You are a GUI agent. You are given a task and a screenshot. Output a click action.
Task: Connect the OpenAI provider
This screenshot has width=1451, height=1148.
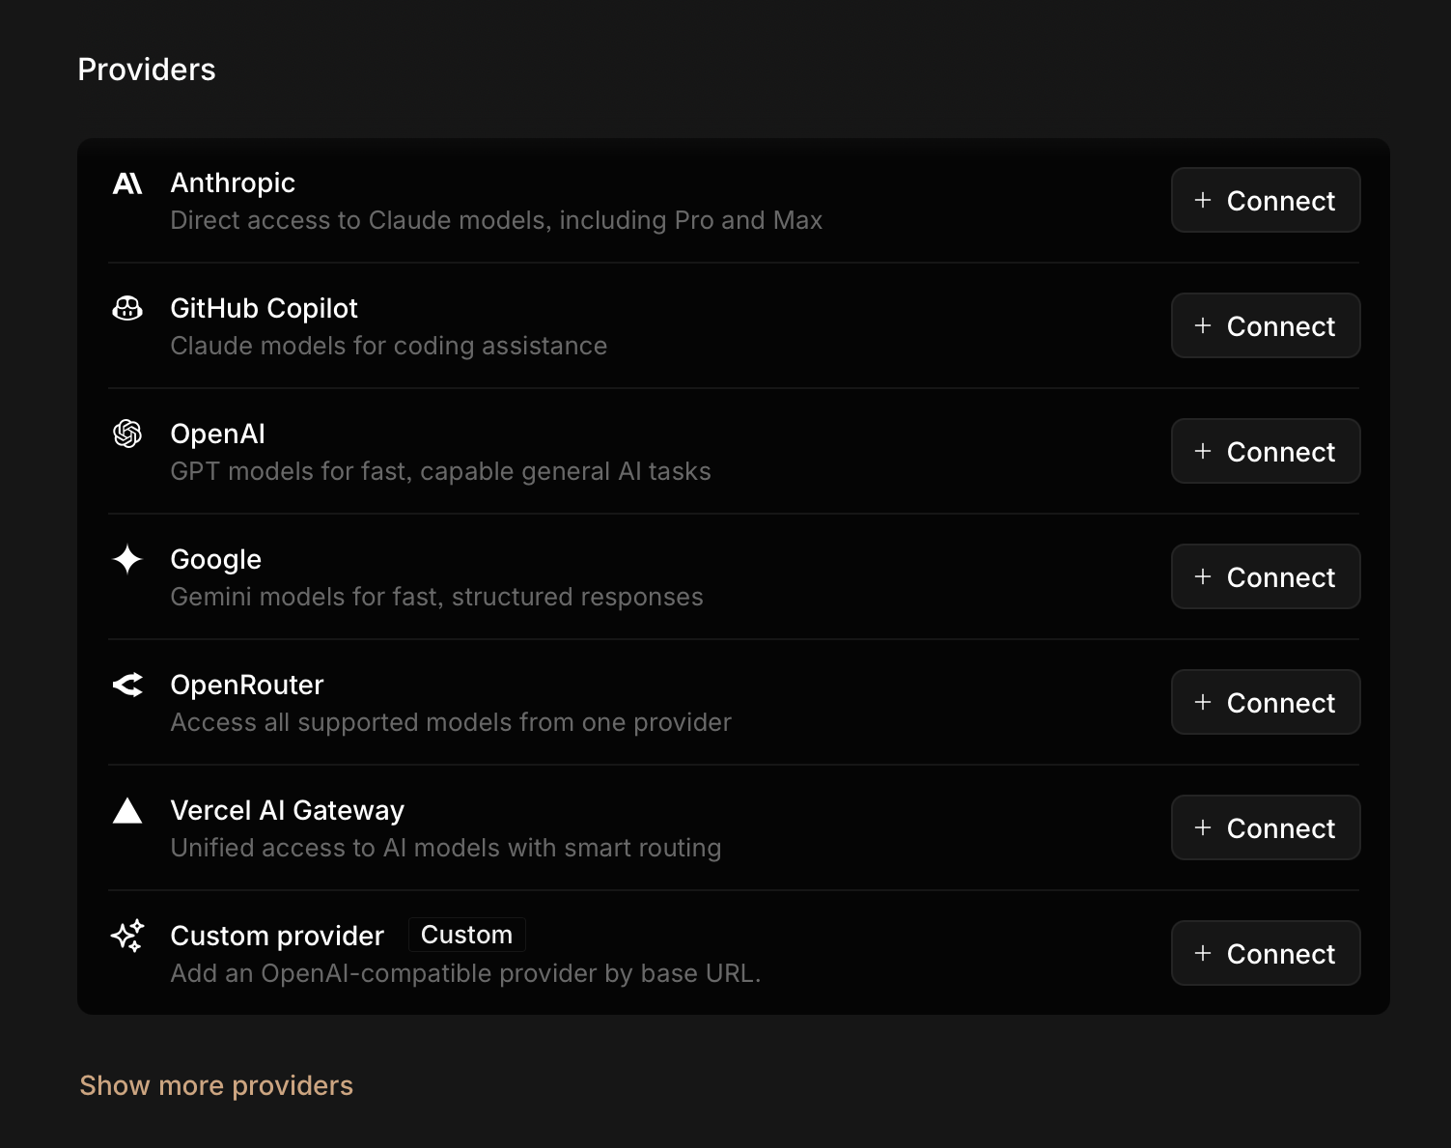[1266, 451]
